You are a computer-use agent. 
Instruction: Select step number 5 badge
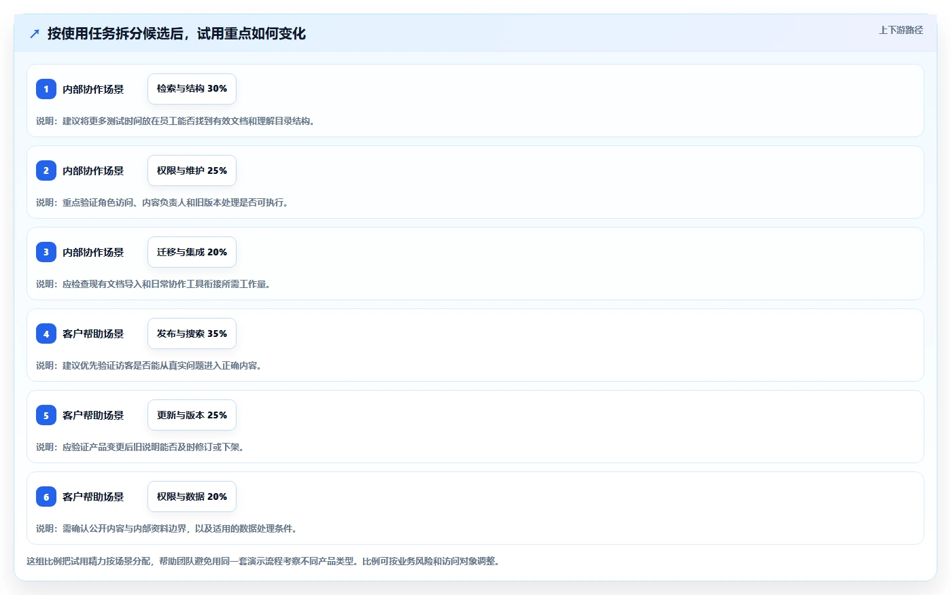coord(46,415)
